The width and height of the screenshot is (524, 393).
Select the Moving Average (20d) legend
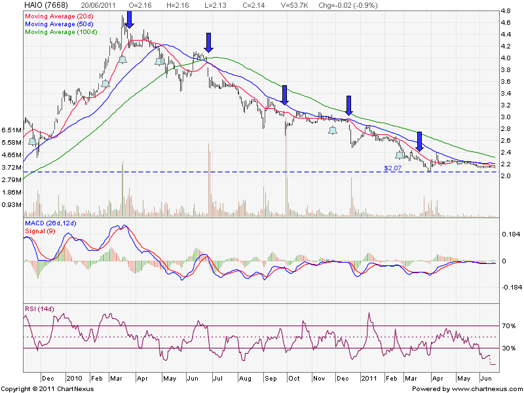click(59, 16)
